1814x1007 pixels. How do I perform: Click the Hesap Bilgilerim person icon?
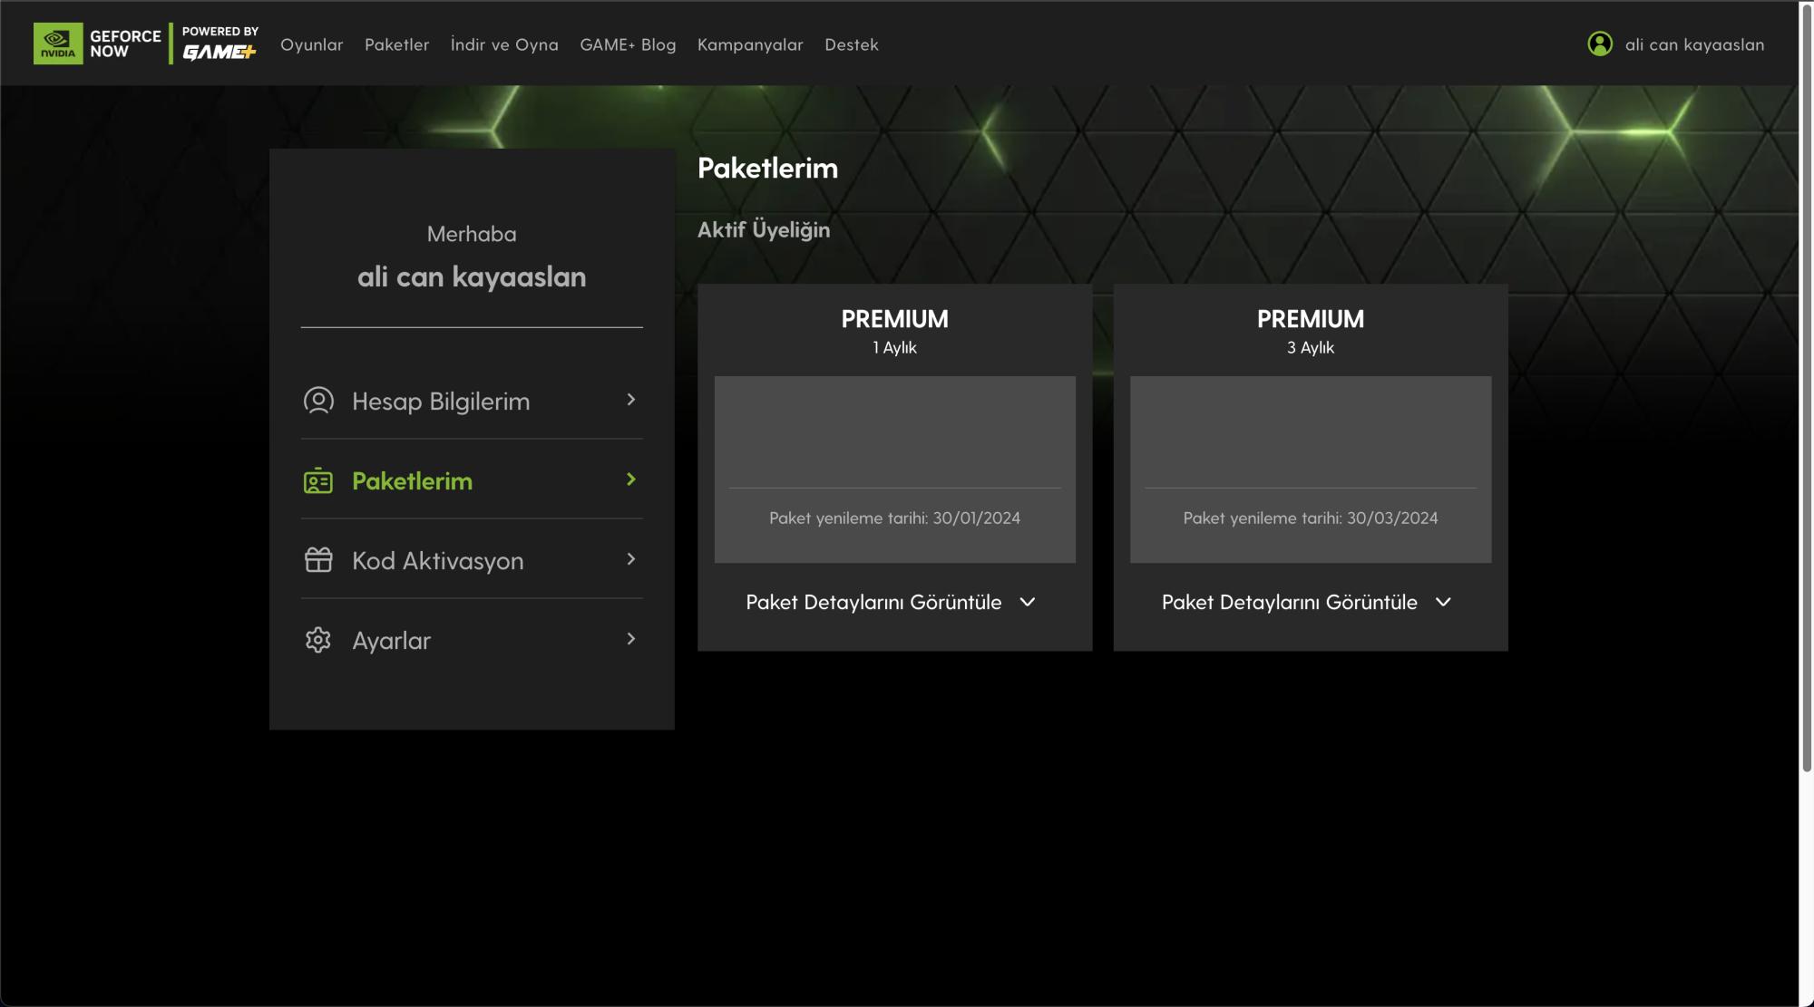(x=318, y=401)
